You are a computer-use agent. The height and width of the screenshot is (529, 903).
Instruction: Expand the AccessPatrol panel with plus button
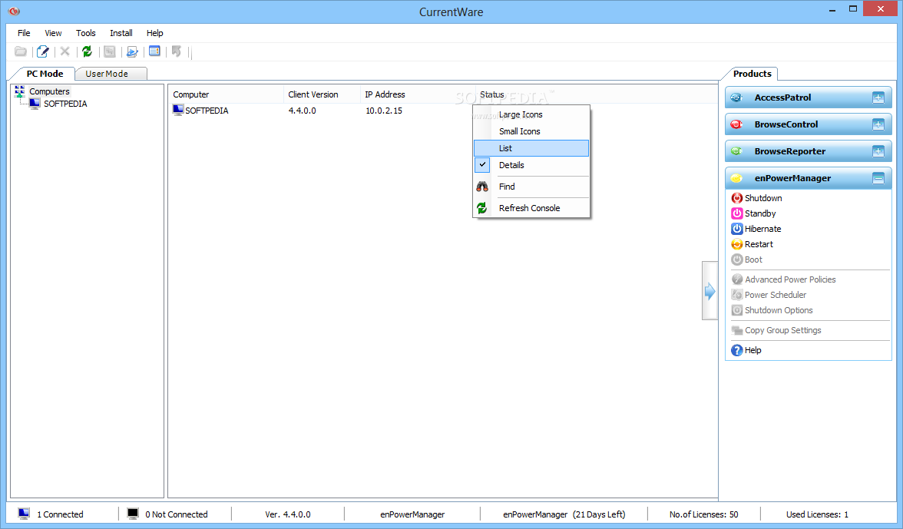tap(878, 98)
